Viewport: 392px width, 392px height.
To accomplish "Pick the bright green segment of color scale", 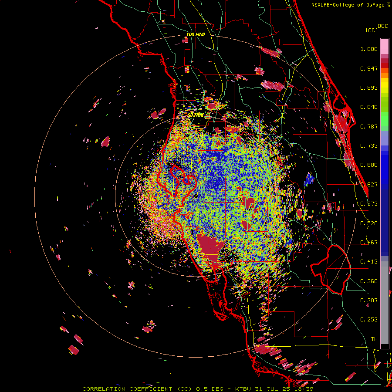I will 385,119.
